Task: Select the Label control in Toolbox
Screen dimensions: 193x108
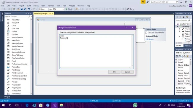Action: click(14, 26)
